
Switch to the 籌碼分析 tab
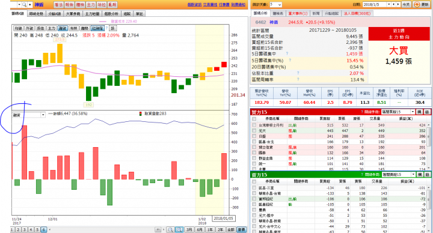(260, 13)
